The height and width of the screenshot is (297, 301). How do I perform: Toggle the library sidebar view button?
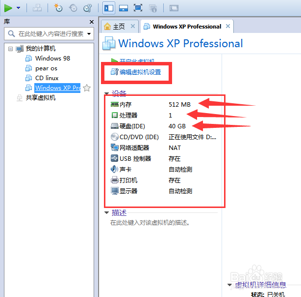point(109,8)
